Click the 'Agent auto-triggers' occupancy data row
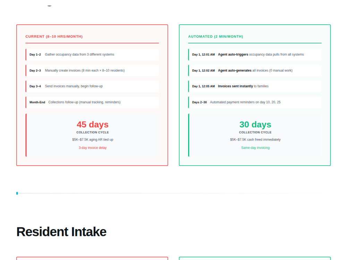 [x=255, y=54]
